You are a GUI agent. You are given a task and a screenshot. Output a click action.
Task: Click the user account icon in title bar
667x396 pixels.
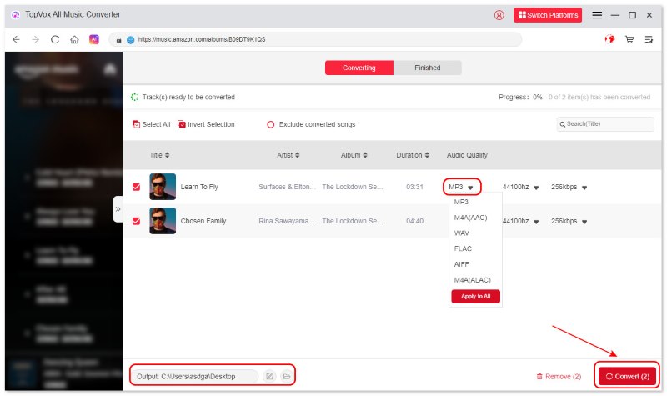tap(499, 15)
